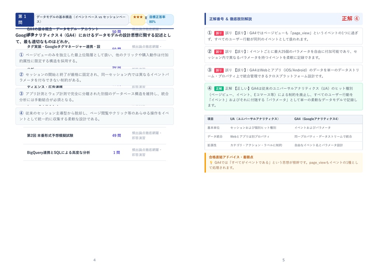
Task: Click the 1 問 question count
Action: (116, 153)
